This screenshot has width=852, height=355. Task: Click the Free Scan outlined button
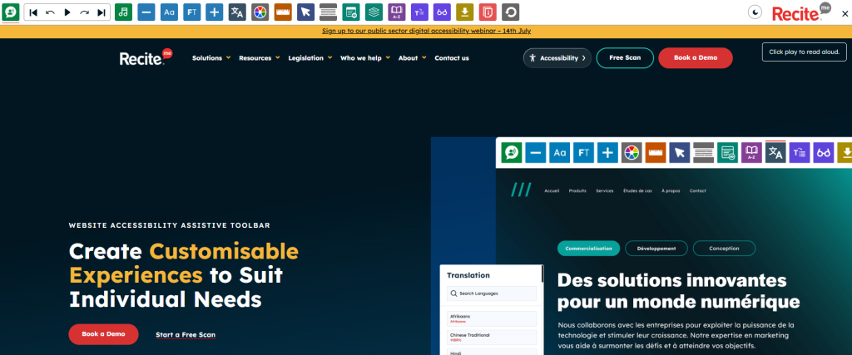click(x=625, y=58)
